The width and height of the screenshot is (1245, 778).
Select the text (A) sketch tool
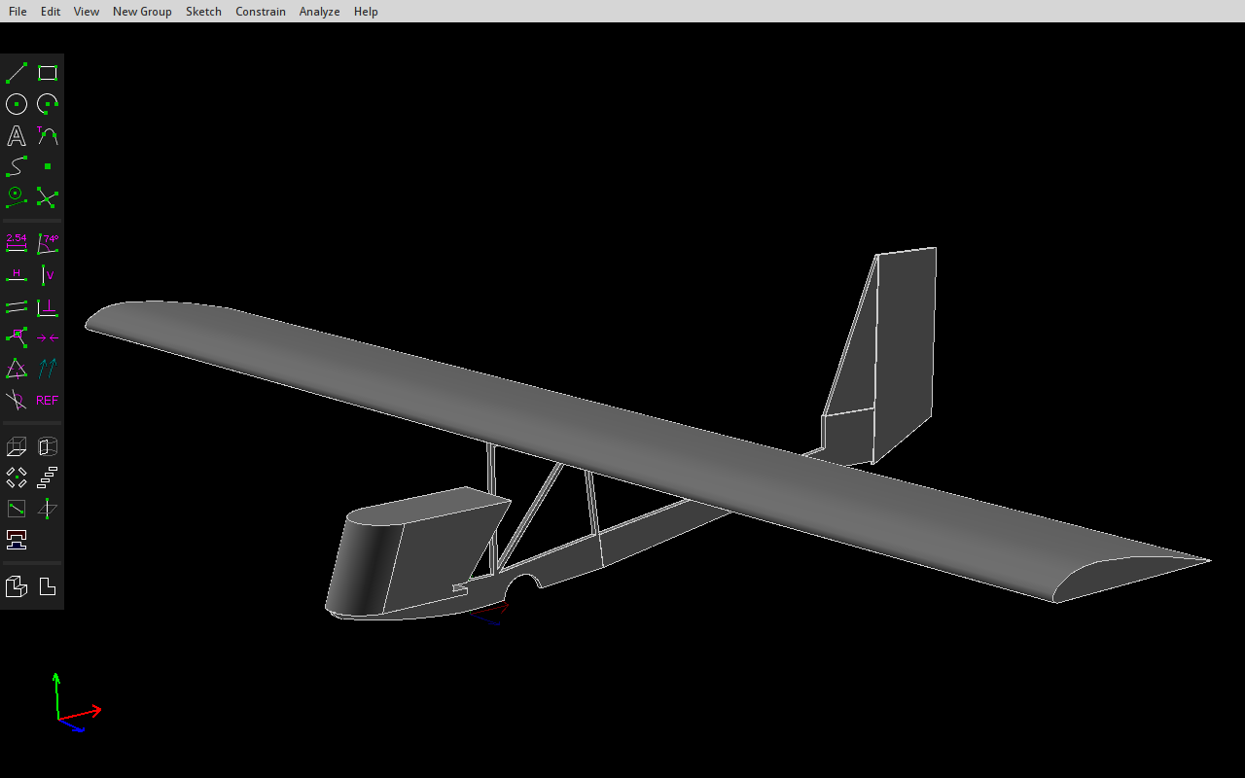[x=17, y=135]
